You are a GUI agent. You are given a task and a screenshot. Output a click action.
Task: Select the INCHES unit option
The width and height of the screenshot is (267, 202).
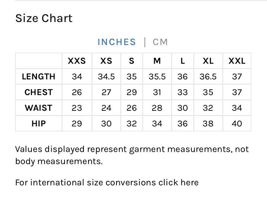point(117,42)
